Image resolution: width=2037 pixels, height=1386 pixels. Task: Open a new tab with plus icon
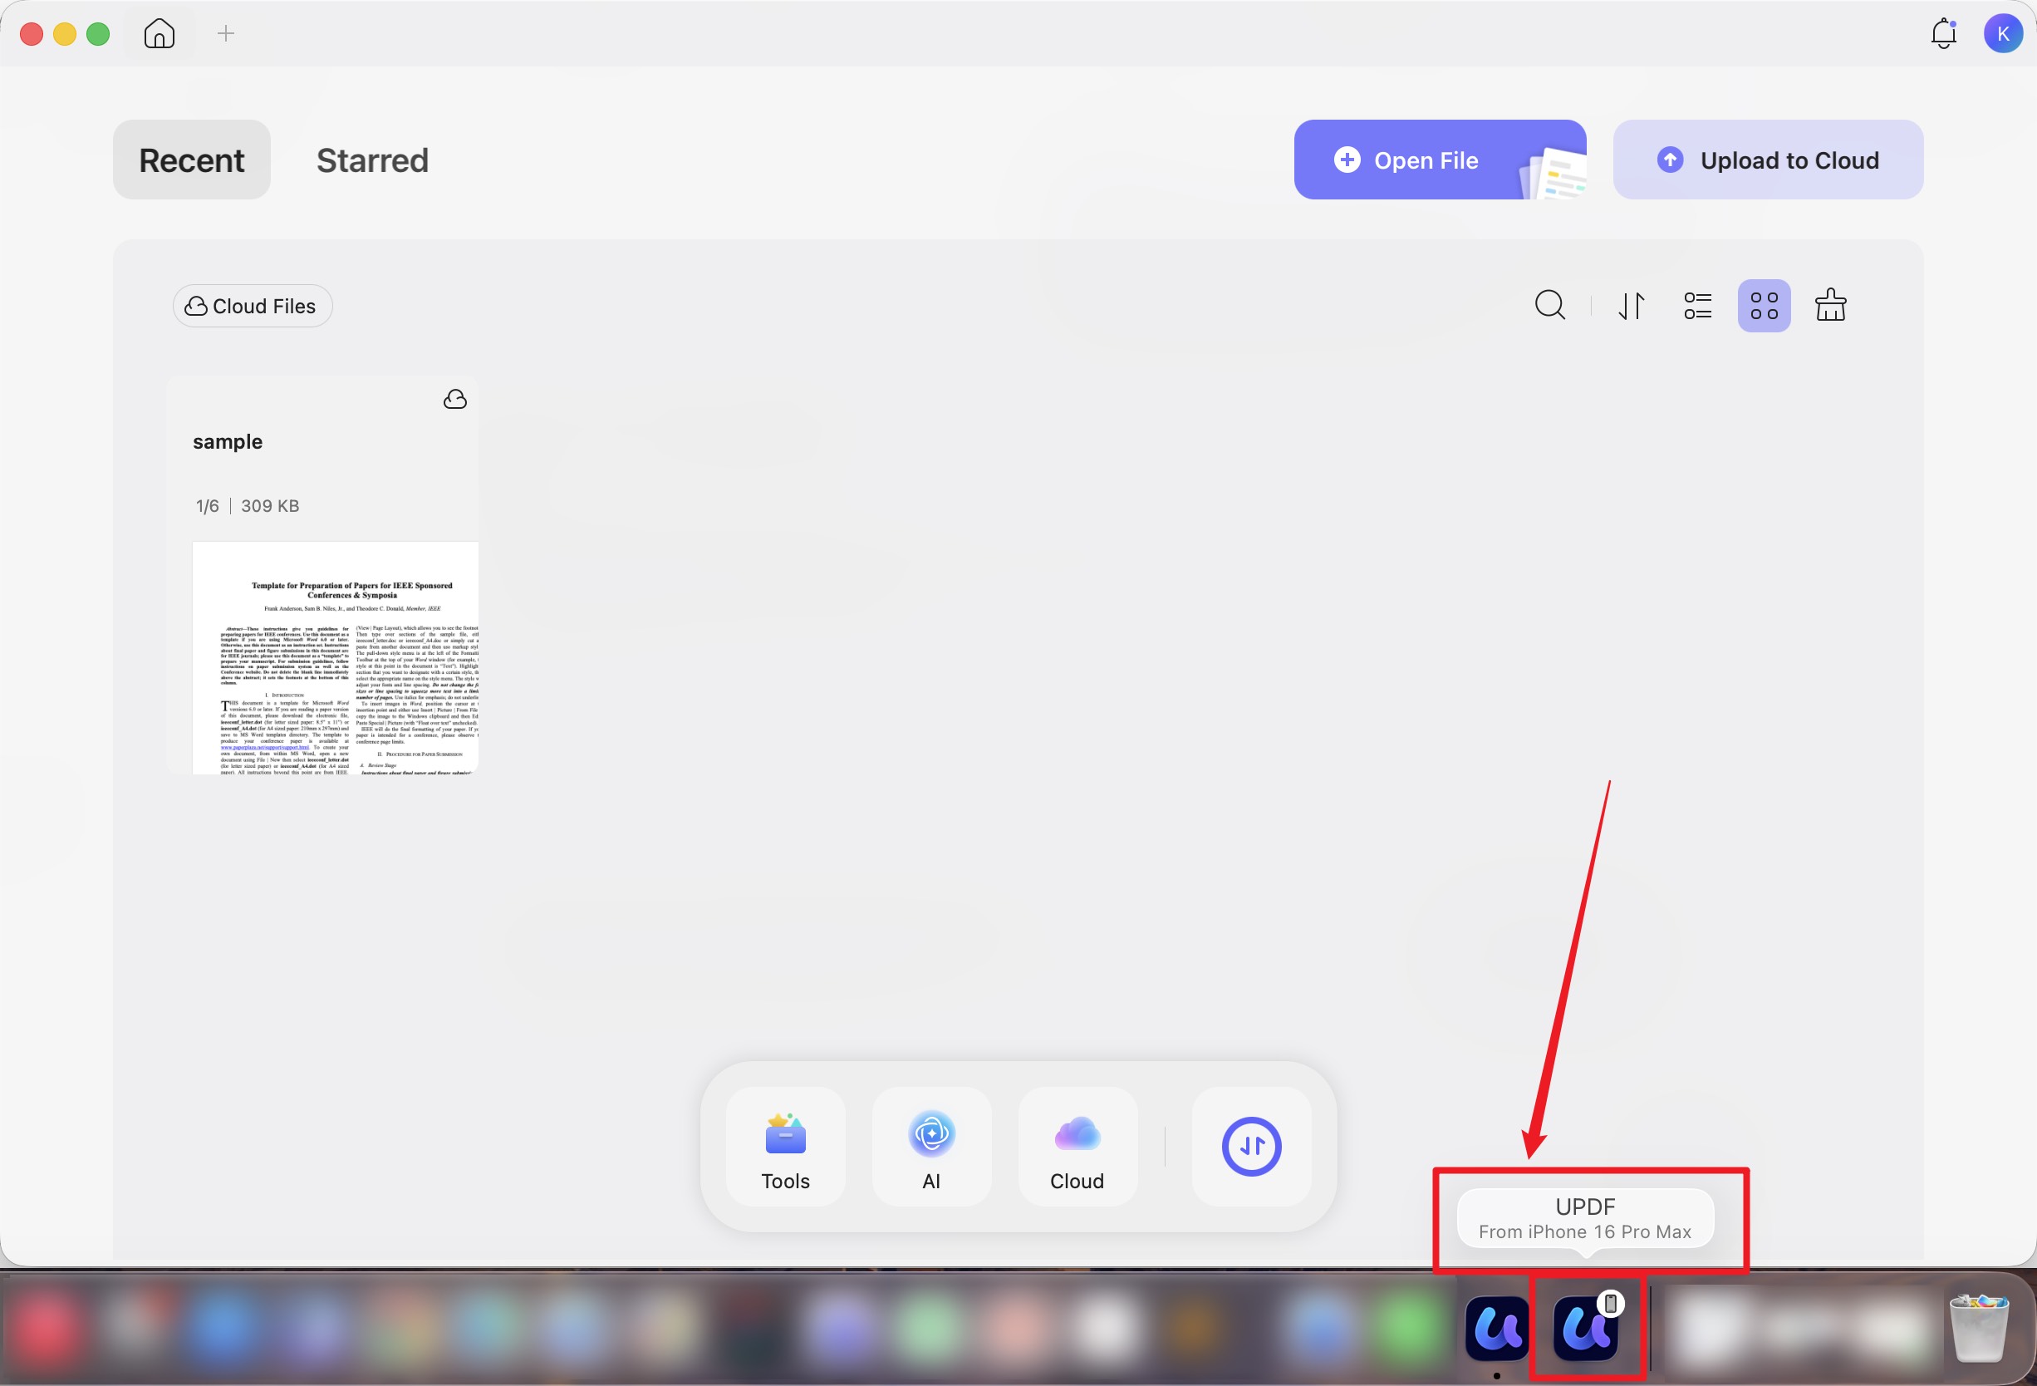[x=226, y=33]
